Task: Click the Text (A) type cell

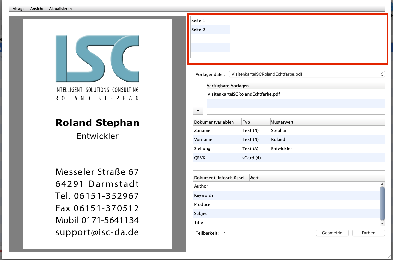Action: pyautogui.click(x=250, y=148)
